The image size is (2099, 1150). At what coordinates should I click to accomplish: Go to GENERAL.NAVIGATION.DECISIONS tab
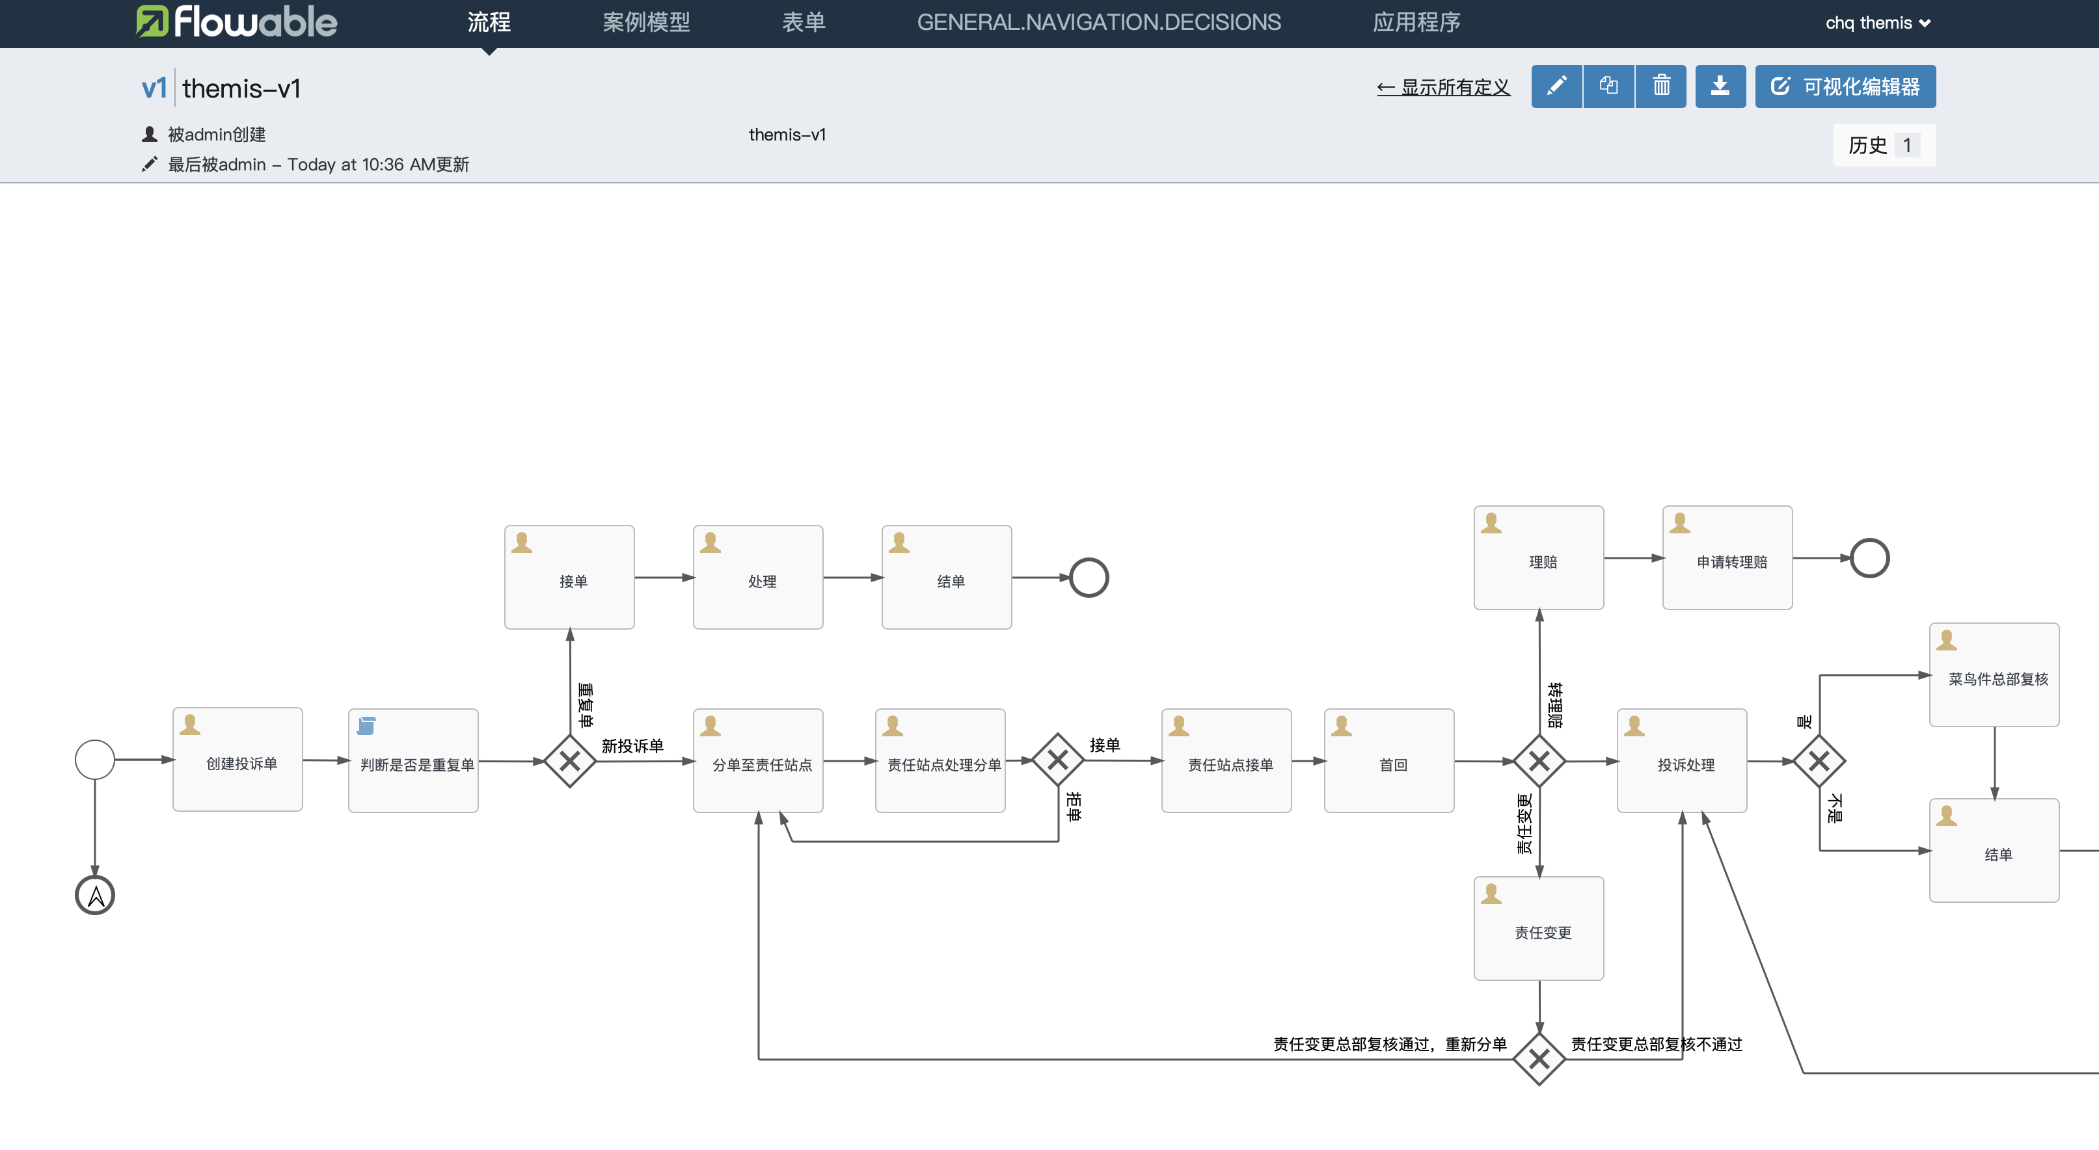point(1098,23)
